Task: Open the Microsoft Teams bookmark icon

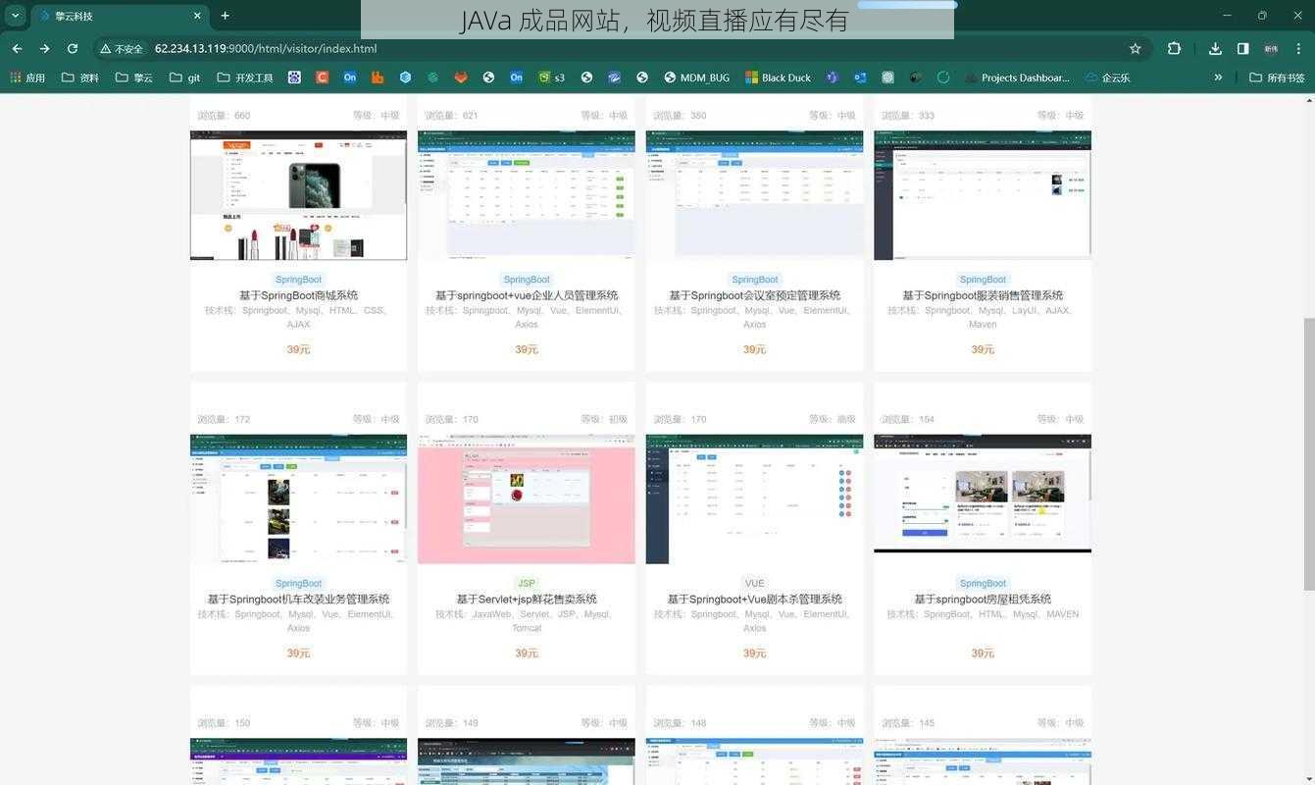Action: pyautogui.click(x=832, y=78)
